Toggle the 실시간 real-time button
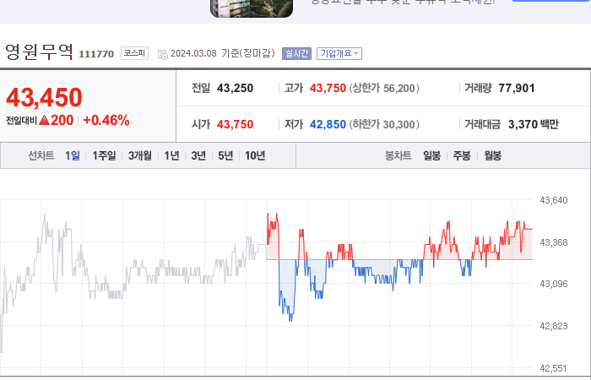This screenshot has height=380, width=591. pyautogui.click(x=296, y=53)
